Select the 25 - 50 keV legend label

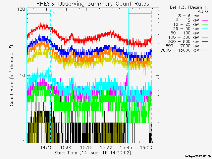186,29
